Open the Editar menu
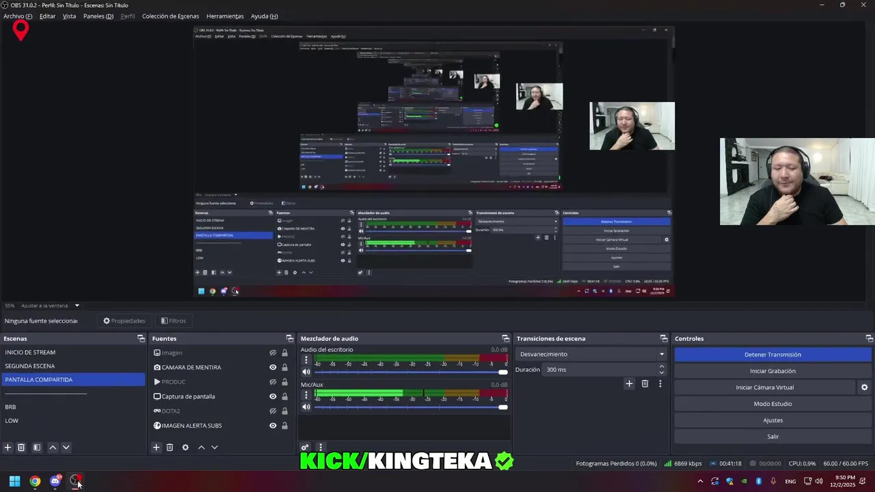Viewport: 875px width, 492px height. coord(47,16)
